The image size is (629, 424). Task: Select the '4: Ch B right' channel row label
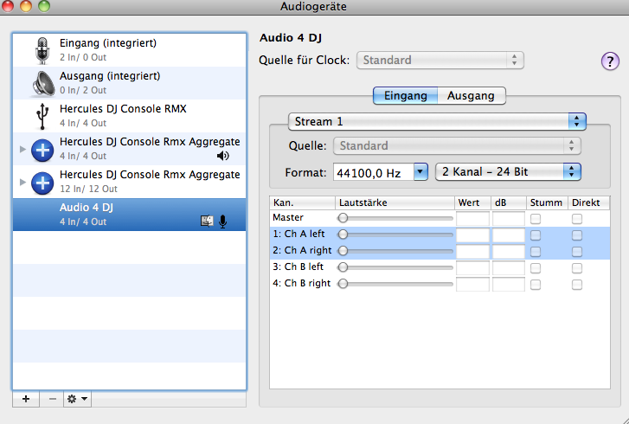[x=302, y=283]
